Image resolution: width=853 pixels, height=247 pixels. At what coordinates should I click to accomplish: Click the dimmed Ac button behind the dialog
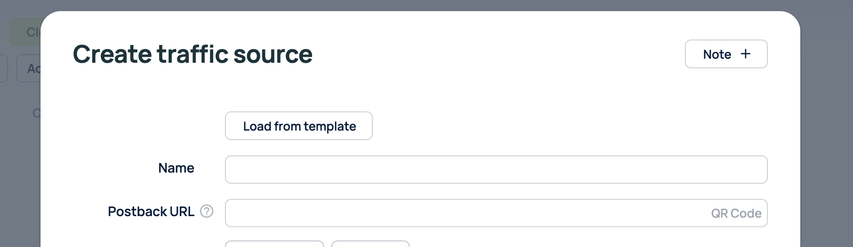29,68
